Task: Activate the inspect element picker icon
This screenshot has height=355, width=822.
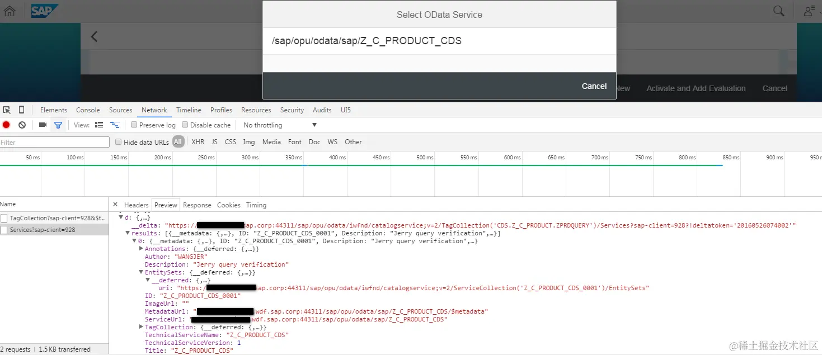Action: pos(7,110)
